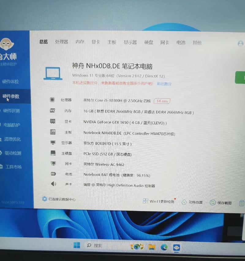Click the battery icon
This screenshot has width=245, height=261.
[x=53, y=174]
